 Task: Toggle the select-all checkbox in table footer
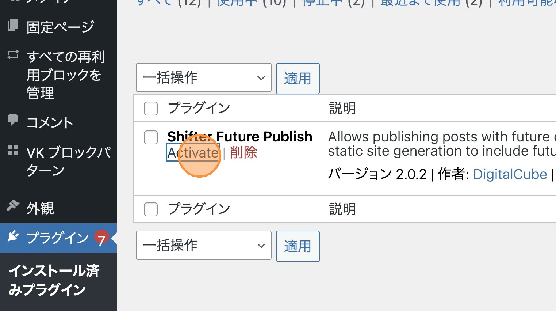tap(151, 209)
